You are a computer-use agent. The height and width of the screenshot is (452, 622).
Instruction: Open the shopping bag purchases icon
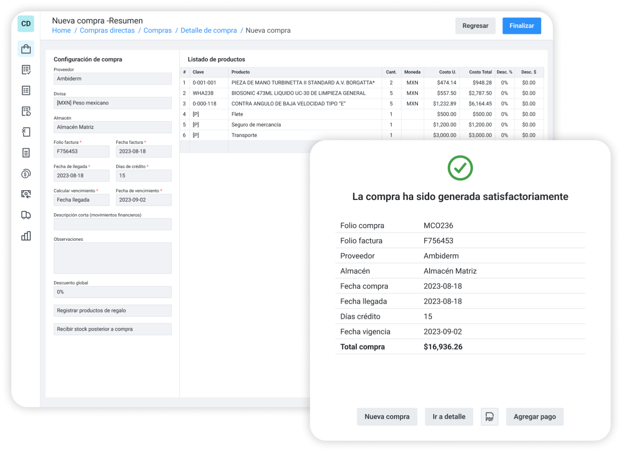tap(26, 49)
